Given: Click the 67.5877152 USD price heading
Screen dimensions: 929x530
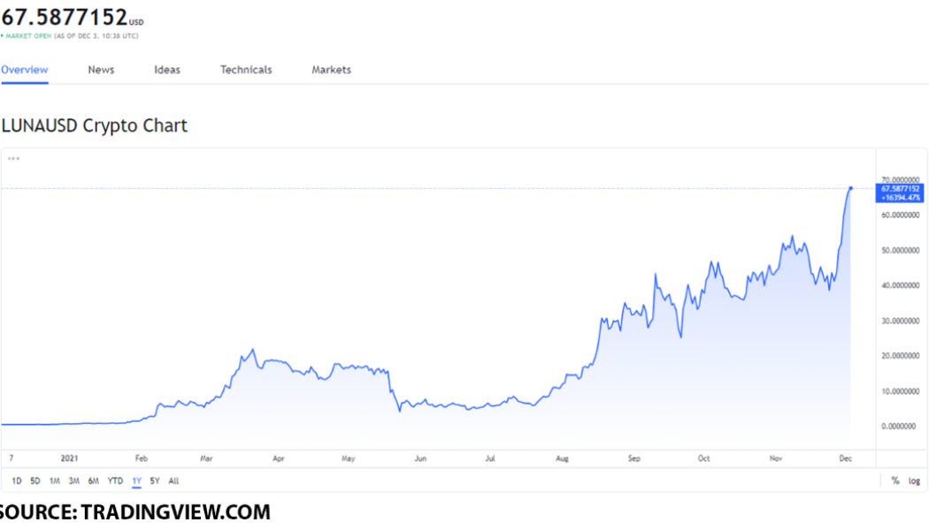Looking at the screenshot, I should (x=62, y=16).
